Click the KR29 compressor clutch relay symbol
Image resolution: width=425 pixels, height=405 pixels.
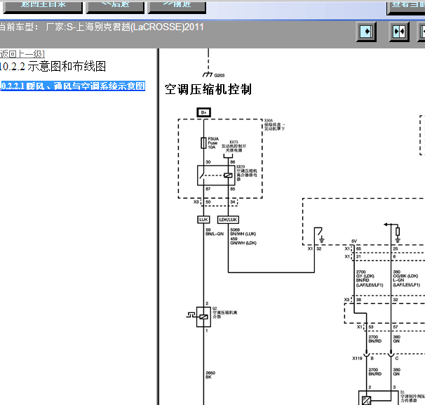pyautogui.click(x=216, y=175)
